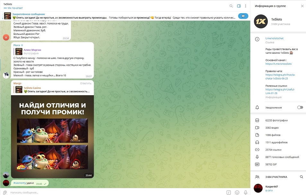The width and height of the screenshot is (306, 195).
Task: Open the pinned message discussion button
Action: 243,16
